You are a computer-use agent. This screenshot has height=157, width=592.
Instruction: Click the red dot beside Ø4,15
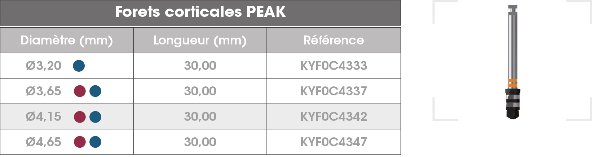click(80, 117)
